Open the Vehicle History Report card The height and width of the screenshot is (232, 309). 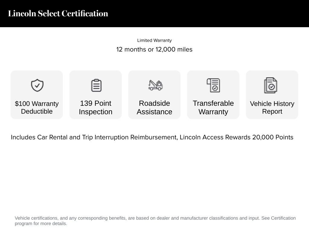pyautogui.click(x=272, y=95)
